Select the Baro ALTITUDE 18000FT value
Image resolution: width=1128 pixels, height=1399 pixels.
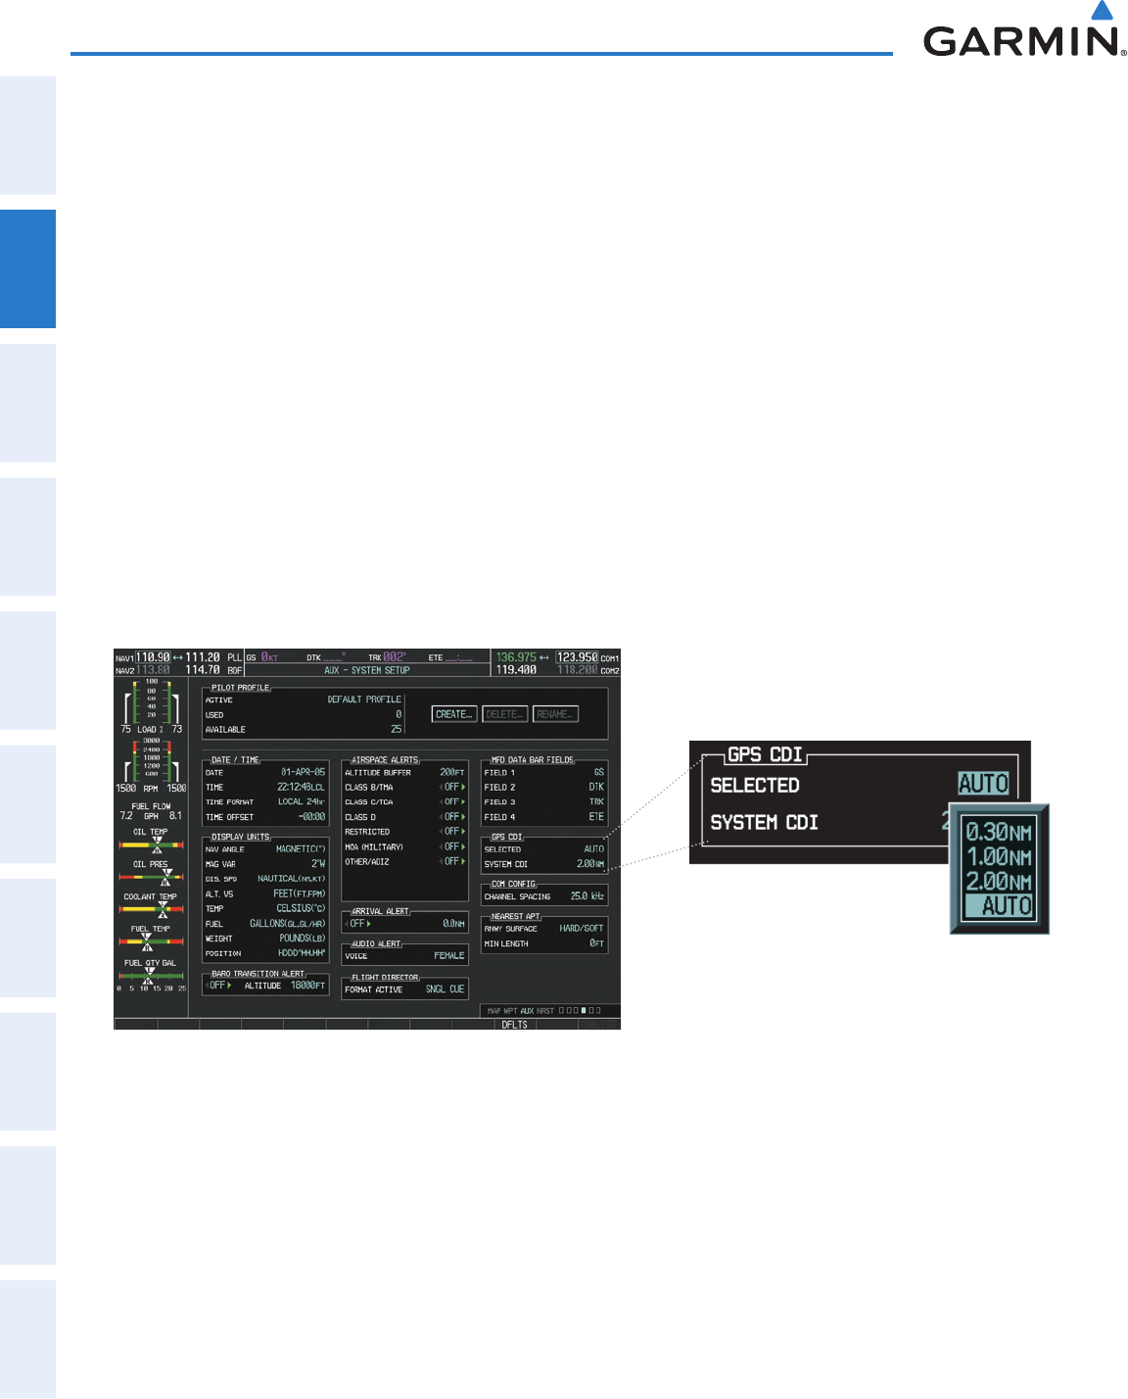307,985
